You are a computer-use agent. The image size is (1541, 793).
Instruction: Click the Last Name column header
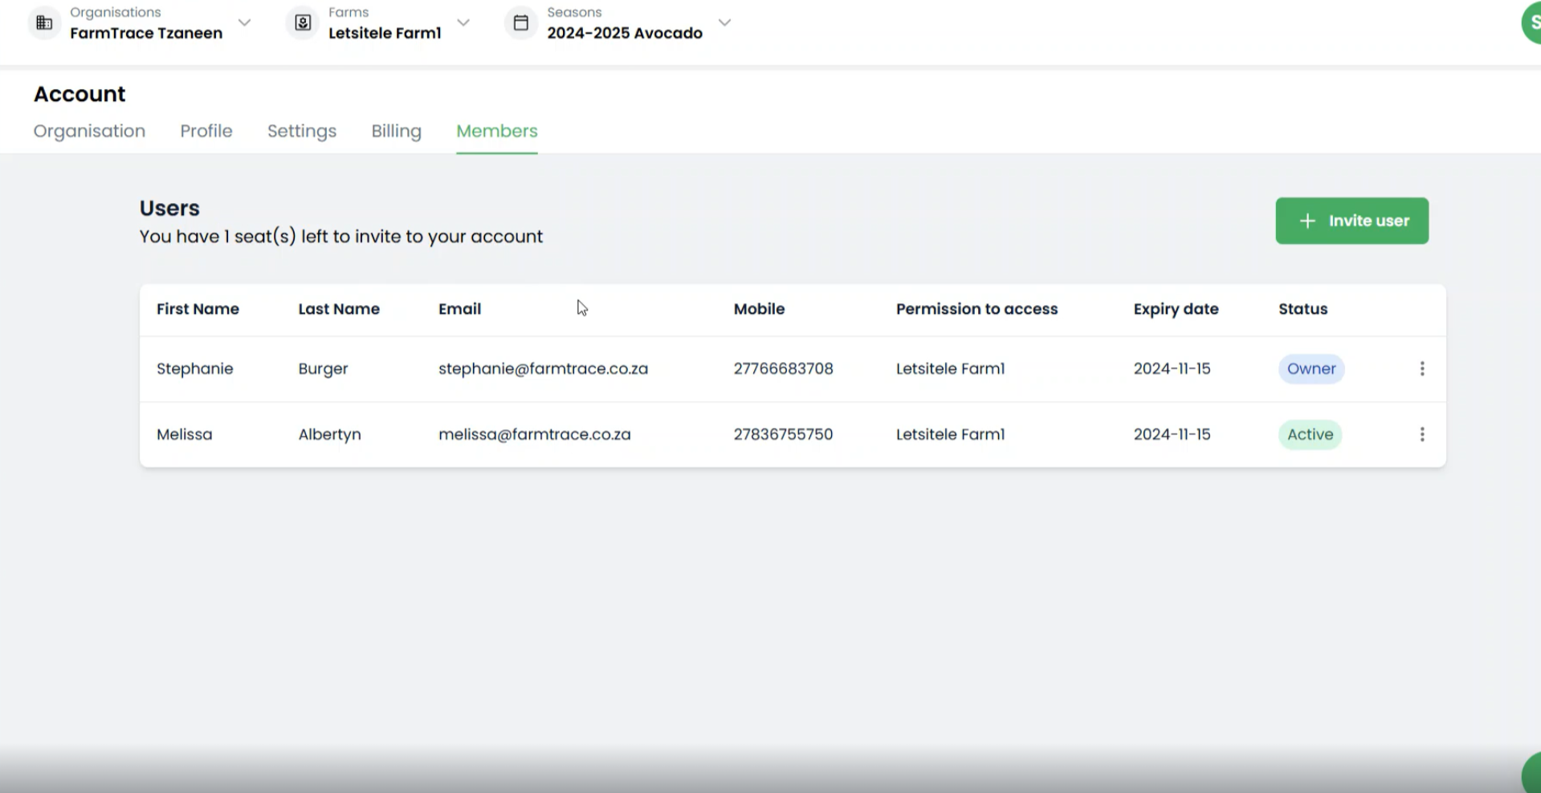coord(339,309)
